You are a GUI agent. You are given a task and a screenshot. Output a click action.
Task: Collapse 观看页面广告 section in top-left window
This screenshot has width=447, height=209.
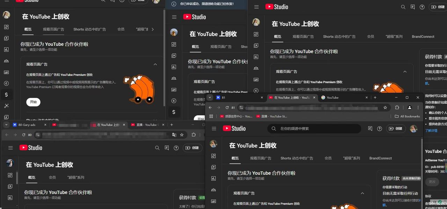[155, 64]
